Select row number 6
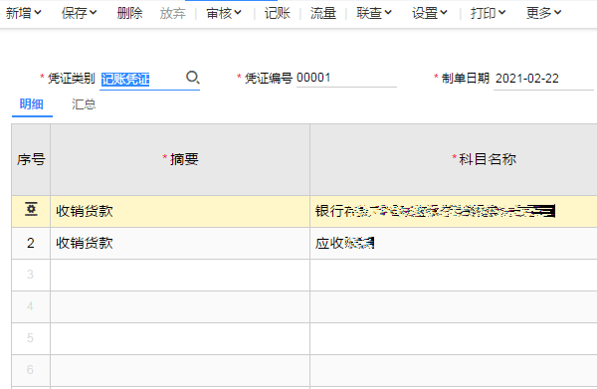 31,371
